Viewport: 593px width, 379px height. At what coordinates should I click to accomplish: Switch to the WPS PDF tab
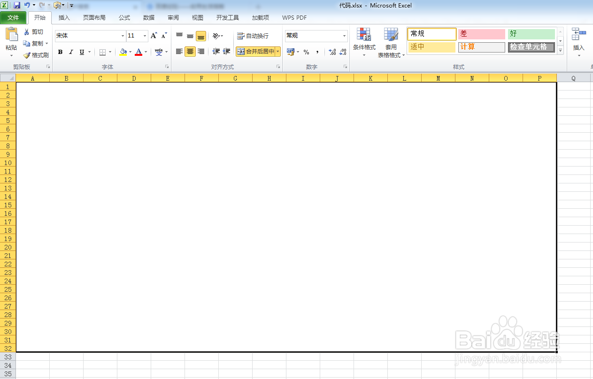[x=294, y=18]
